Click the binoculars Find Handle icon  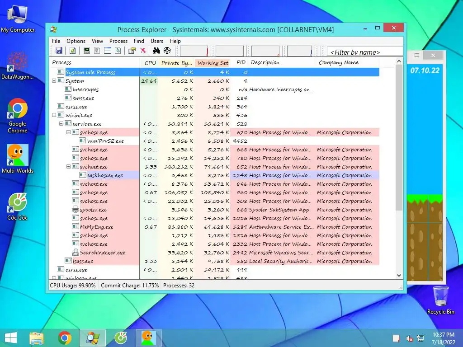click(x=156, y=51)
